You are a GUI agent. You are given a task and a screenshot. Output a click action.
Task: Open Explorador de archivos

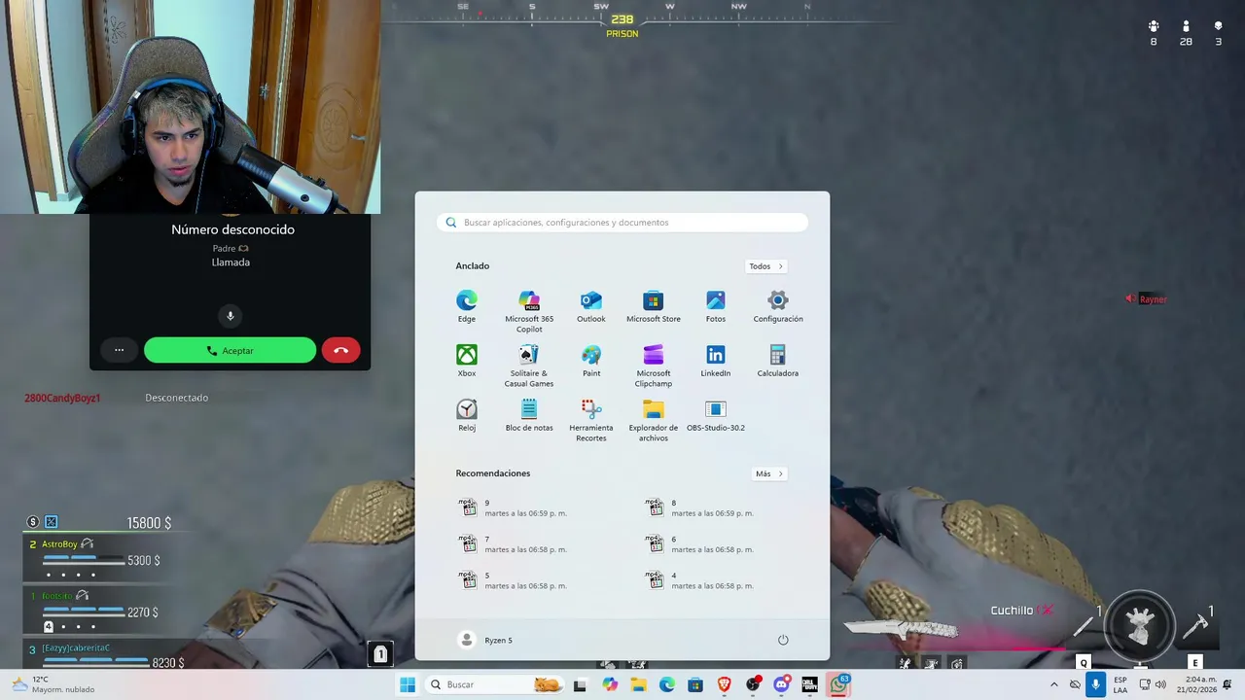654,420
